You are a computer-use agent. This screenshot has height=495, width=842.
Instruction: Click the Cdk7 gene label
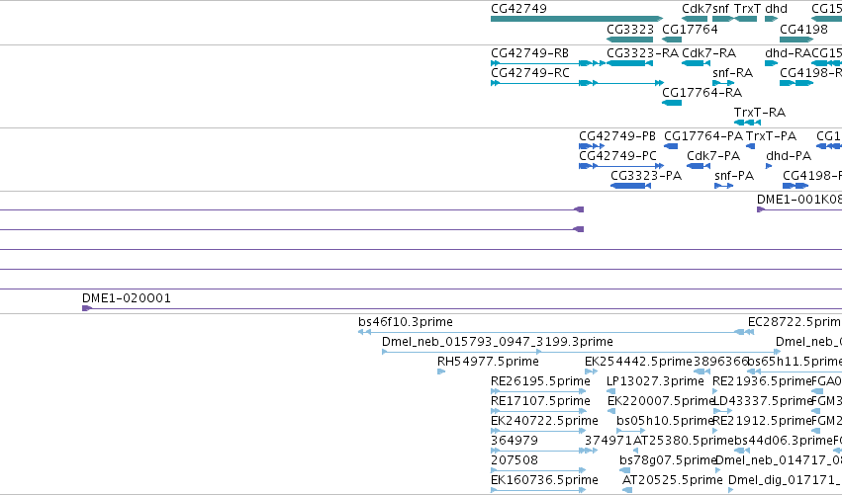(x=697, y=9)
